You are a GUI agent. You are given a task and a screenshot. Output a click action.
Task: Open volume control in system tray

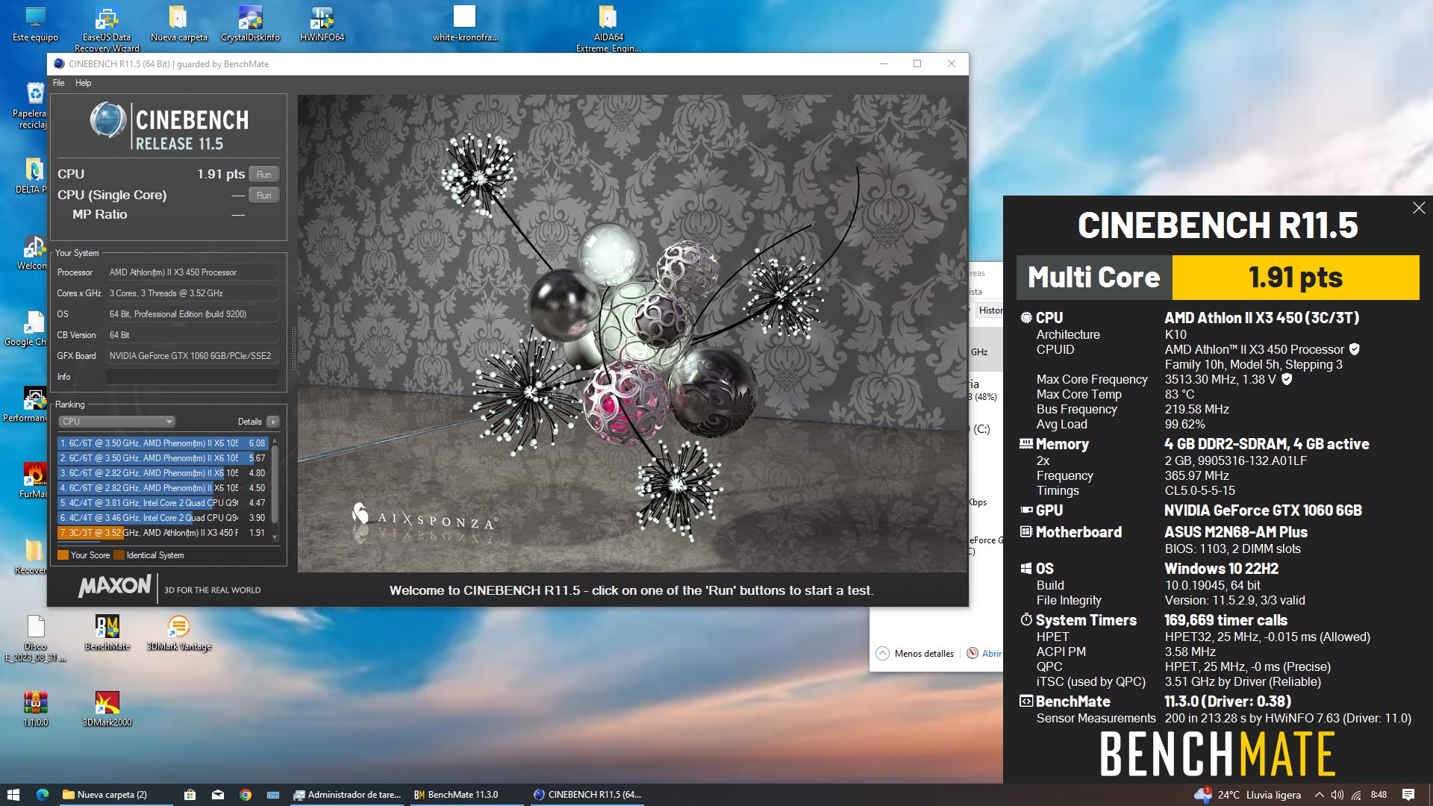pyautogui.click(x=1337, y=795)
